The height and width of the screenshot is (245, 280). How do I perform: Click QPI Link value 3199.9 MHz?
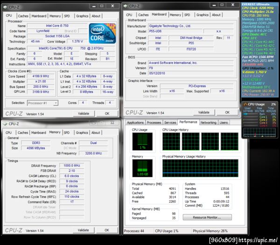[x=41, y=92]
